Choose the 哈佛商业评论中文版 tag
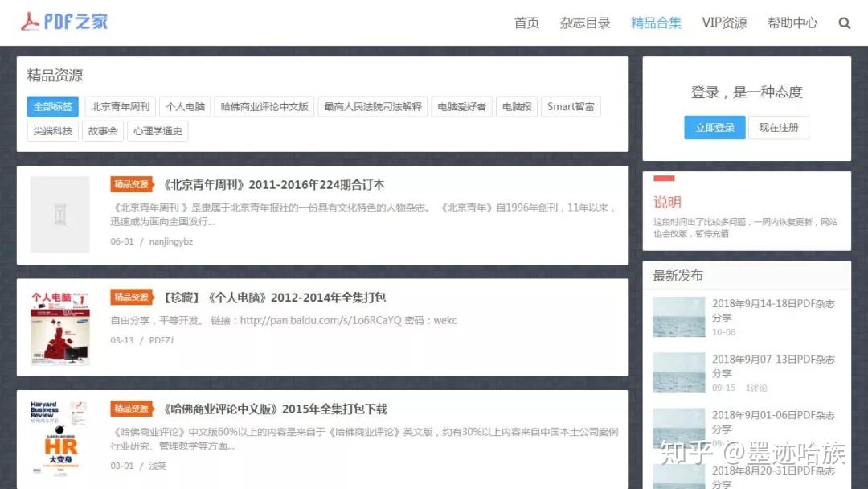This screenshot has height=489, width=868. tap(264, 106)
